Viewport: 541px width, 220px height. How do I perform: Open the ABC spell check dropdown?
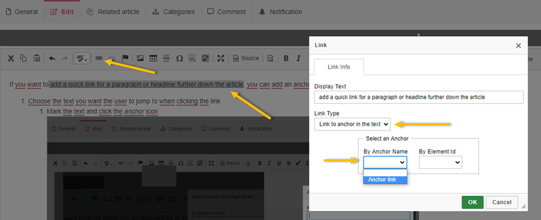coord(82,58)
